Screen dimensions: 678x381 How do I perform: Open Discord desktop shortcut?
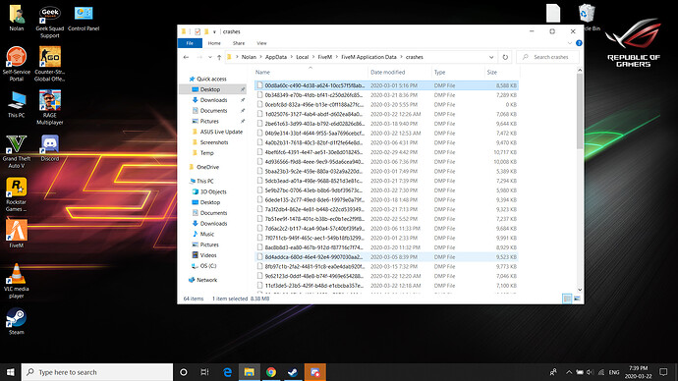coord(50,147)
